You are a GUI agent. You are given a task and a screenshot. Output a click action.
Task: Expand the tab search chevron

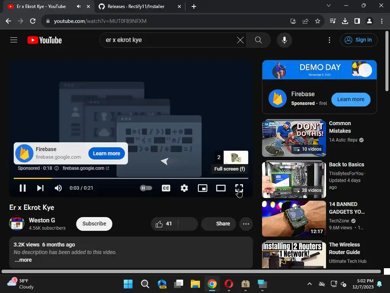tap(329, 5)
